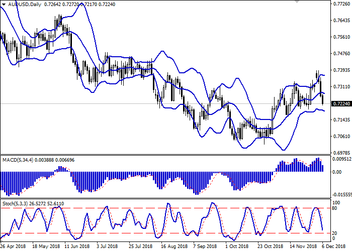Click the 0.69785 price scale value
The width and height of the screenshot is (352, 251).
(341, 153)
